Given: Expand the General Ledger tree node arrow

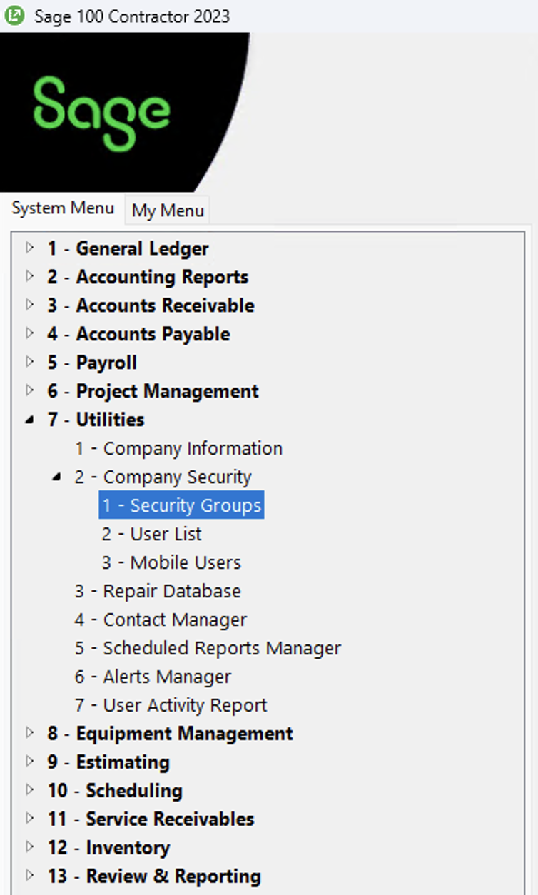Looking at the screenshot, I should (29, 248).
